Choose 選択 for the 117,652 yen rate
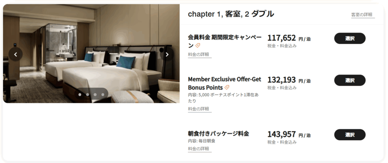Image resolution: width=388 pixels, height=163 pixels. 350,38
